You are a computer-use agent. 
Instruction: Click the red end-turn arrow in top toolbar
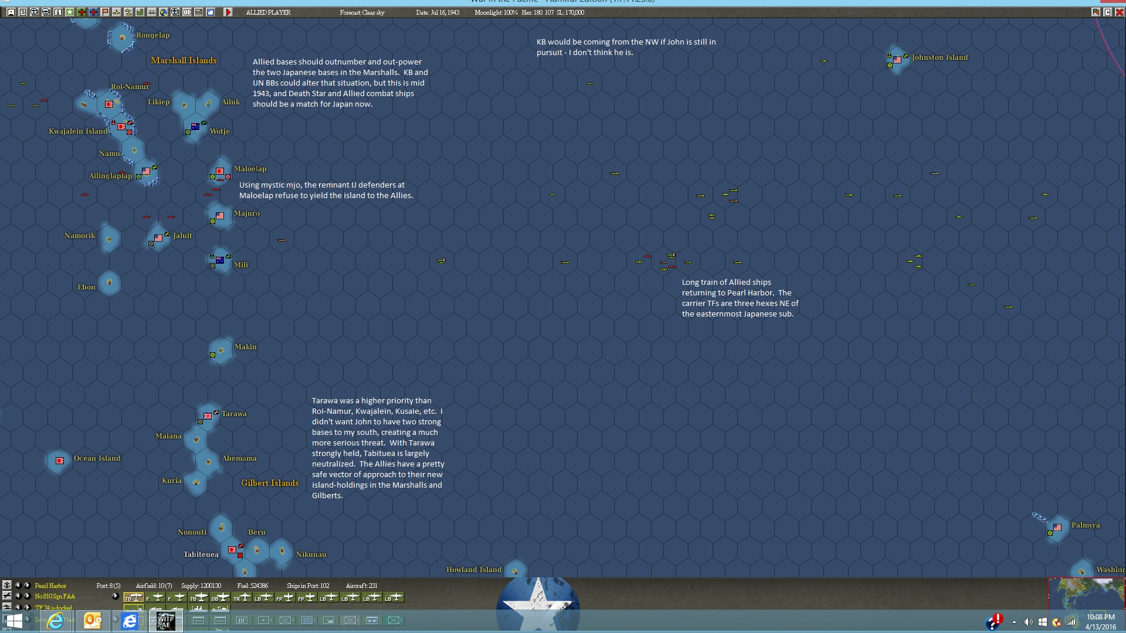tap(228, 12)
